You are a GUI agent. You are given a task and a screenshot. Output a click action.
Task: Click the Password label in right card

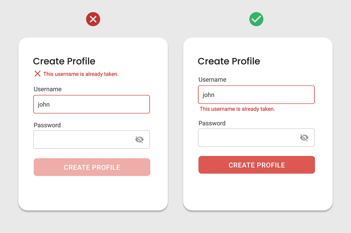click(212, 123)
